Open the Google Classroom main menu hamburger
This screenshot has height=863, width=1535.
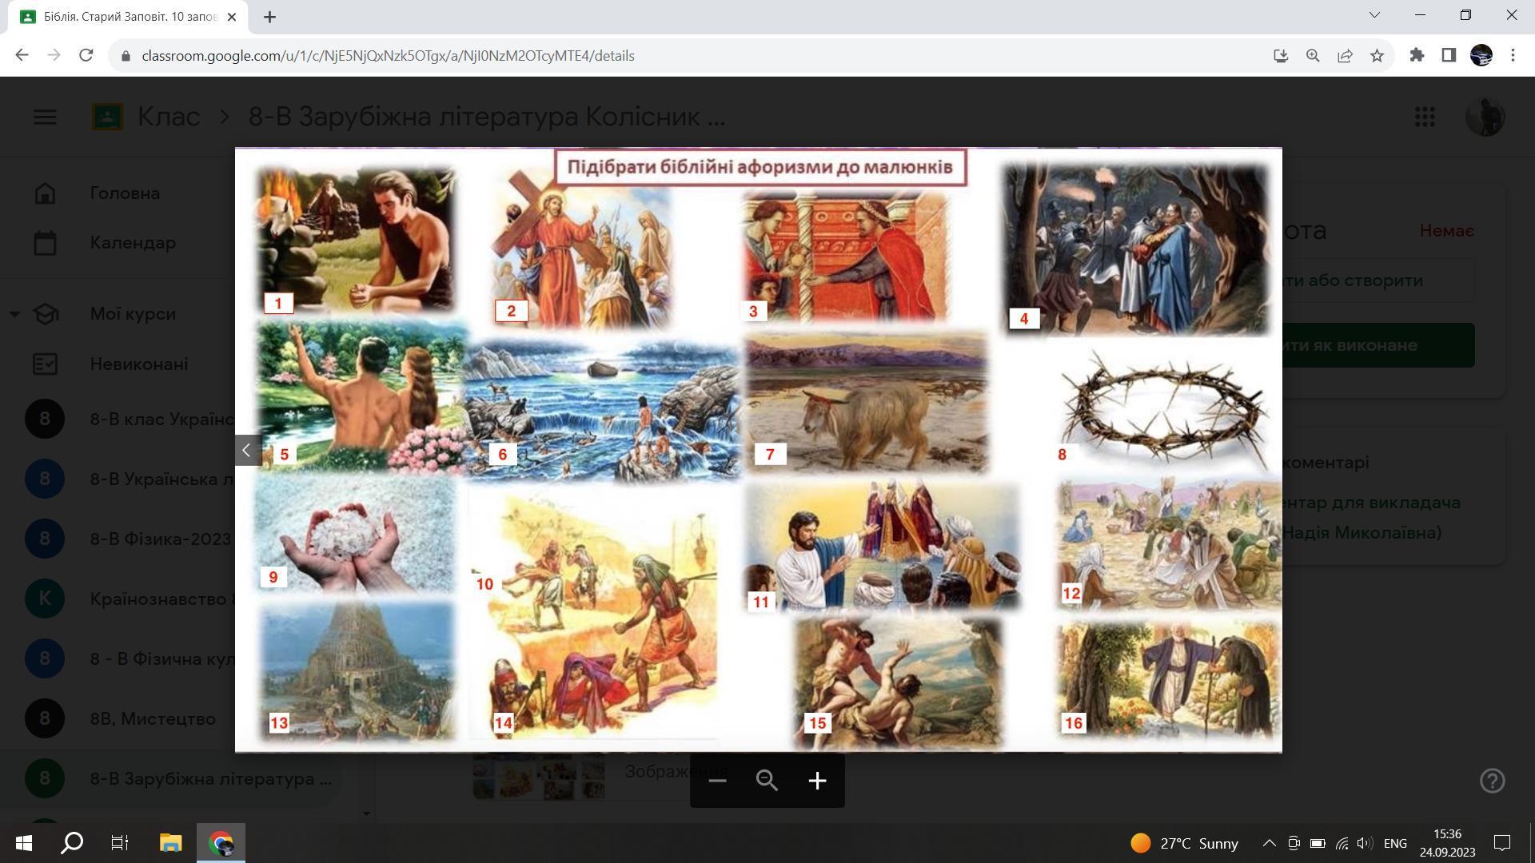click(x=45, y=117)
